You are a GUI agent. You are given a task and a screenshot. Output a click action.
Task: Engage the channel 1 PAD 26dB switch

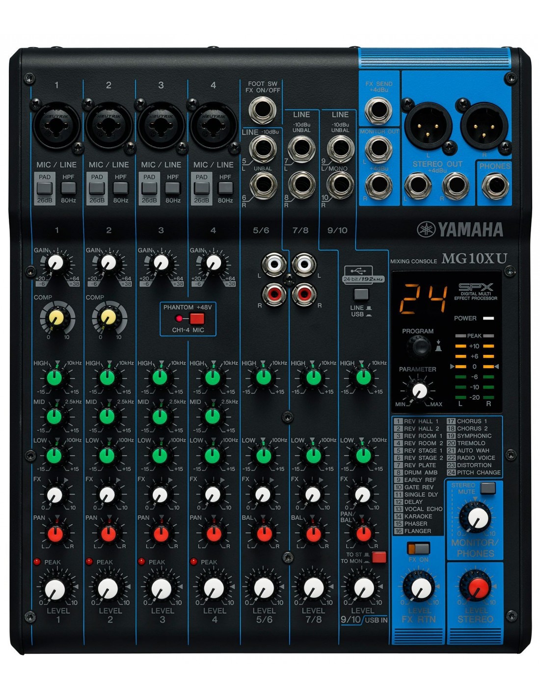point(45,188)
